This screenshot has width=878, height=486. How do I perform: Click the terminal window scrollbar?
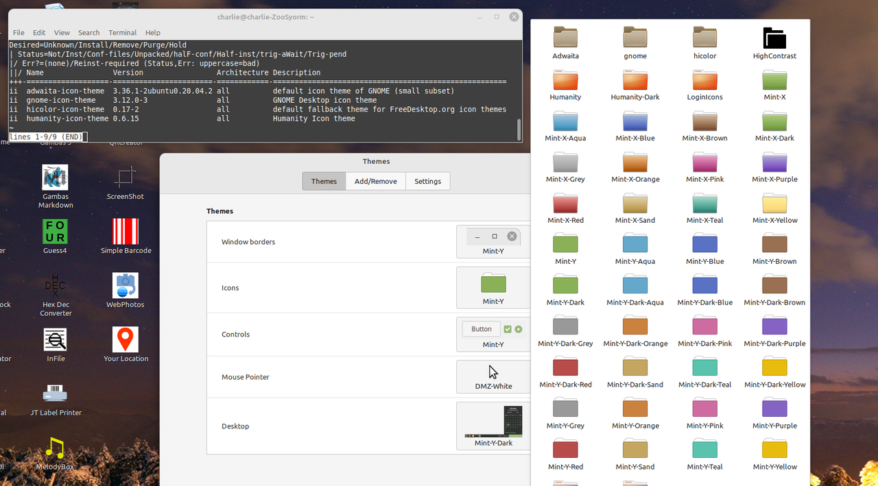519,129
